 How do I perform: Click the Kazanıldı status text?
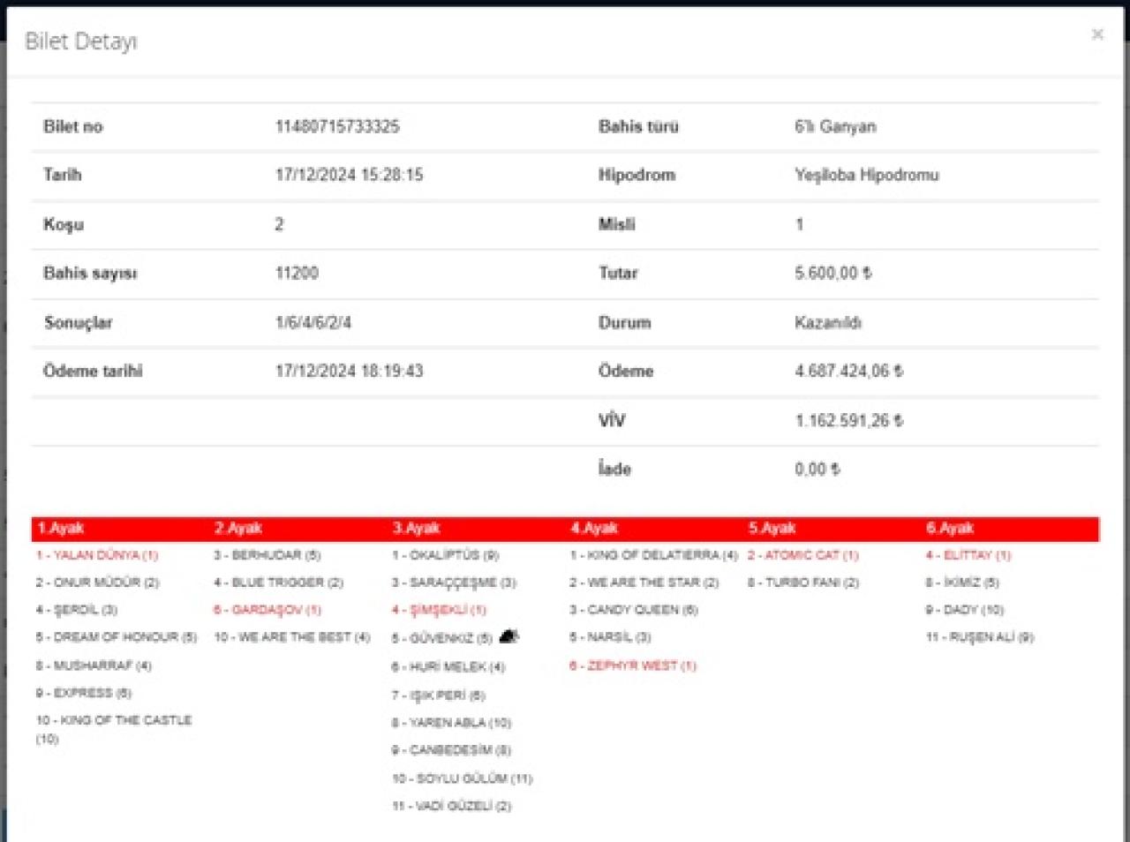pos(827,322)
